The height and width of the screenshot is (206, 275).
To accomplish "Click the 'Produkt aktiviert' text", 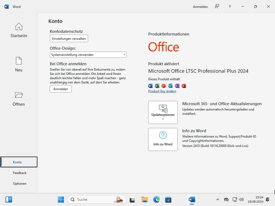I will click(163, 64).
